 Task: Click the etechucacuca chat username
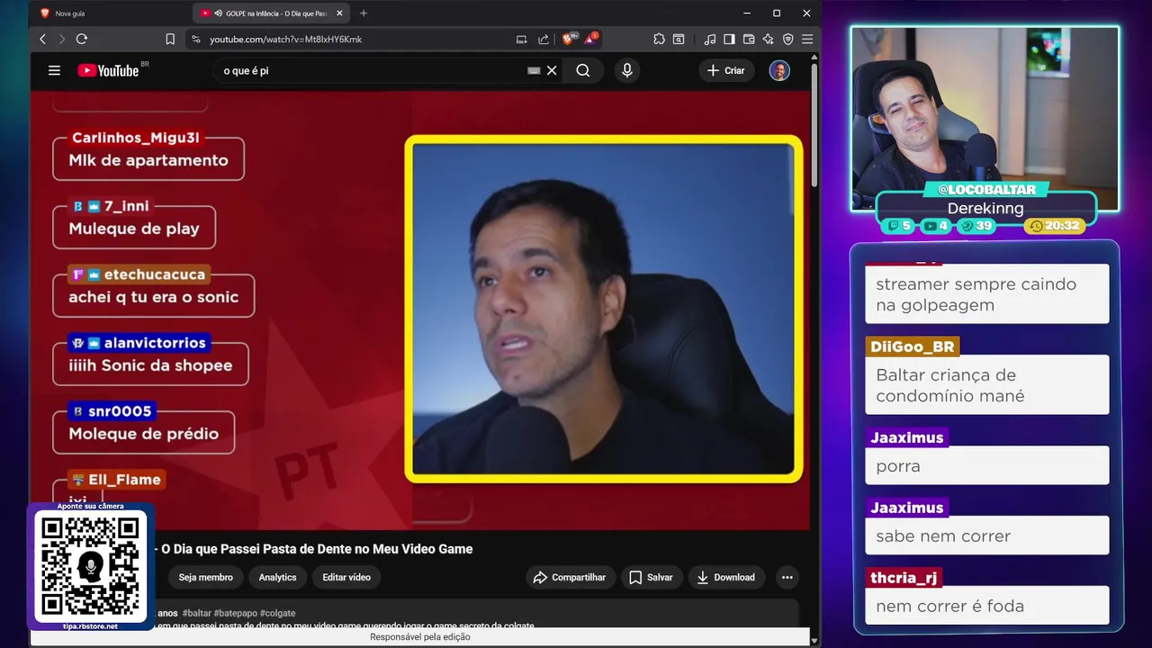click(155, 274)
